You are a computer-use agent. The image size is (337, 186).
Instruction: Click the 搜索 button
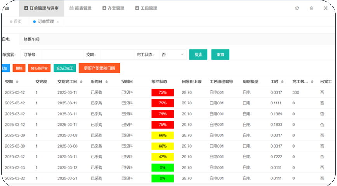[198, 55]
